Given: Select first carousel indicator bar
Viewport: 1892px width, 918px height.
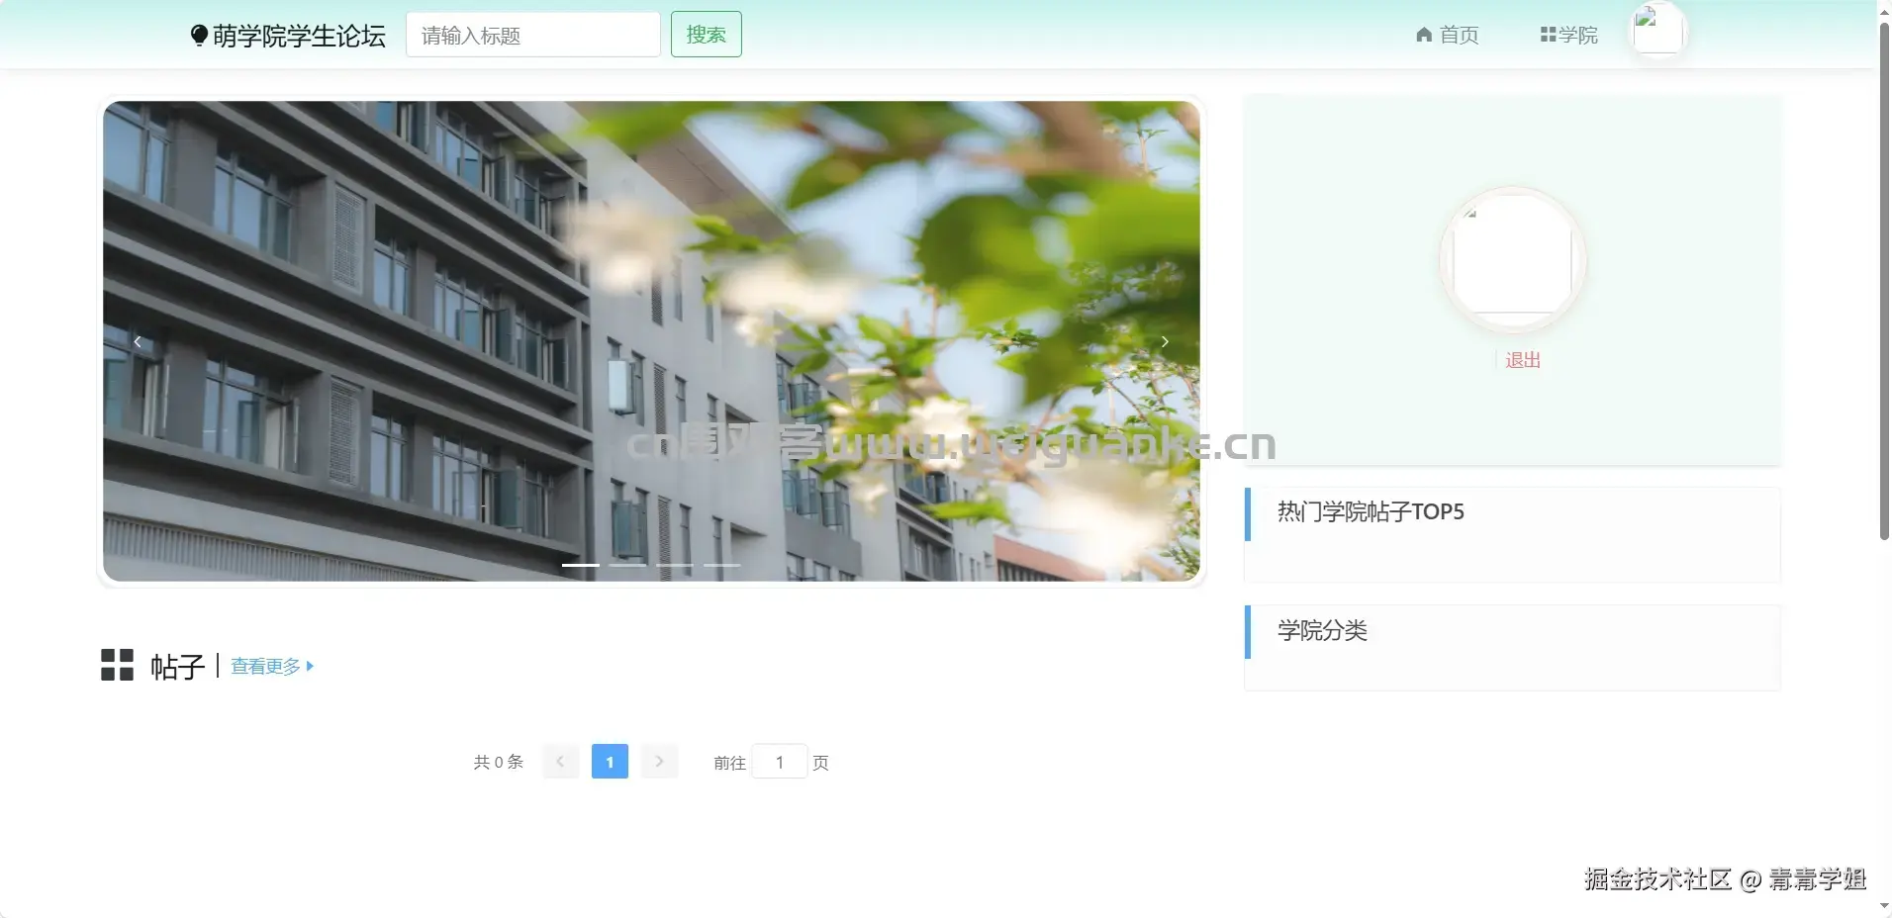Looking at the screenshot, I should [x=581, y=565].
